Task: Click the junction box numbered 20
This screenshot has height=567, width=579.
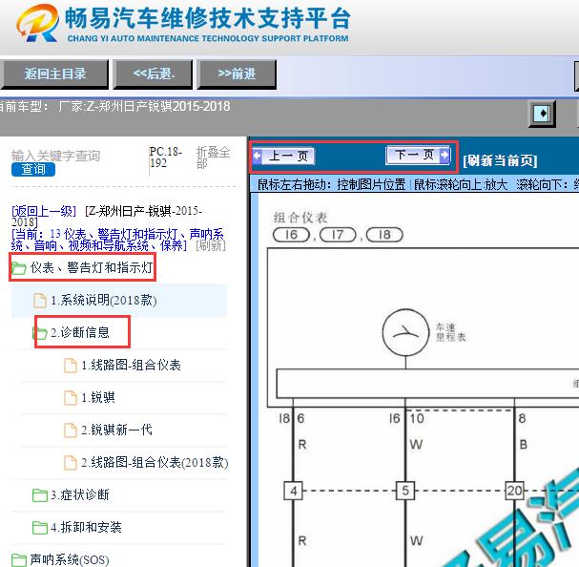Action: pyautogui.click(x=514, y=491)
